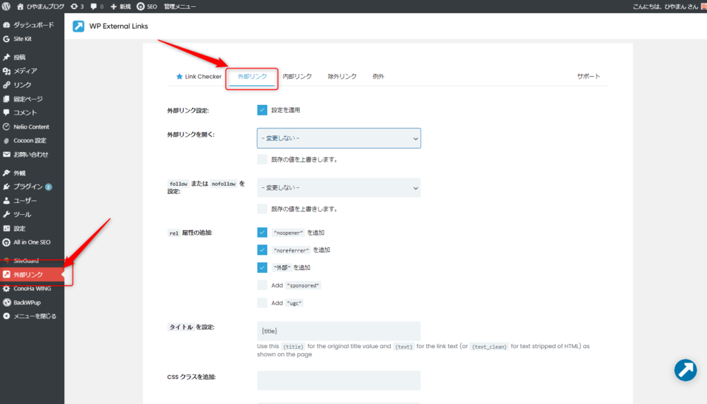
Task: Check the Add "ugc" checkbox
Action: (262, 302)
